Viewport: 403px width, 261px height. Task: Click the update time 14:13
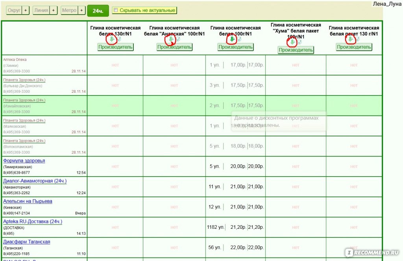tap(81, 233)
